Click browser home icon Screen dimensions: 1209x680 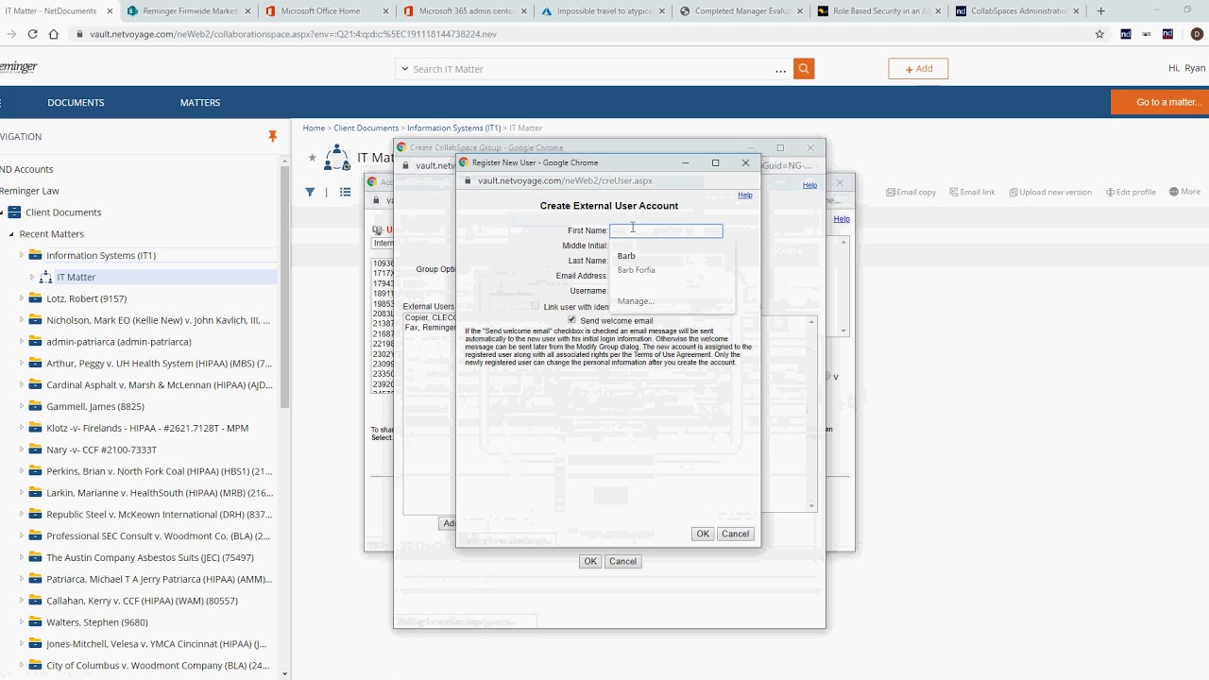[54, 34]
